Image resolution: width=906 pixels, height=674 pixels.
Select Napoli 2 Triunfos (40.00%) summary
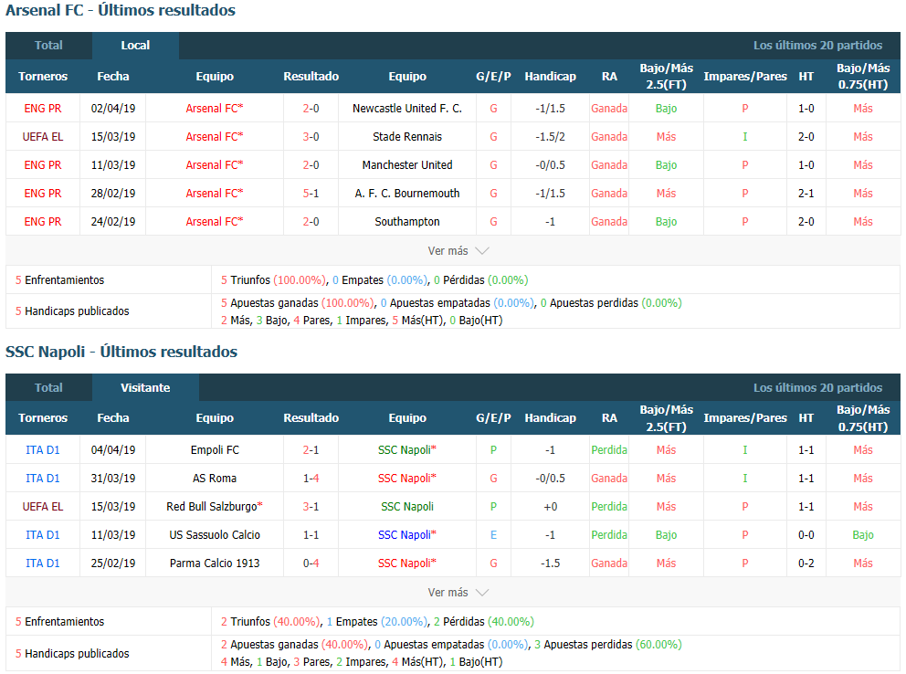point(271,622)
